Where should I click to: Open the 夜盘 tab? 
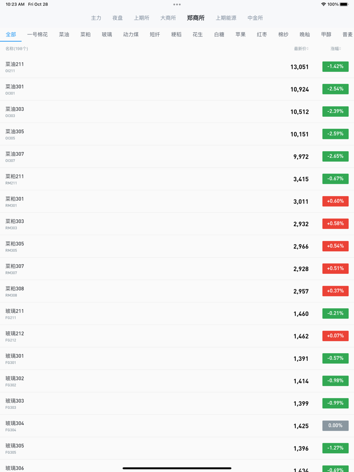tap(117, 18)
